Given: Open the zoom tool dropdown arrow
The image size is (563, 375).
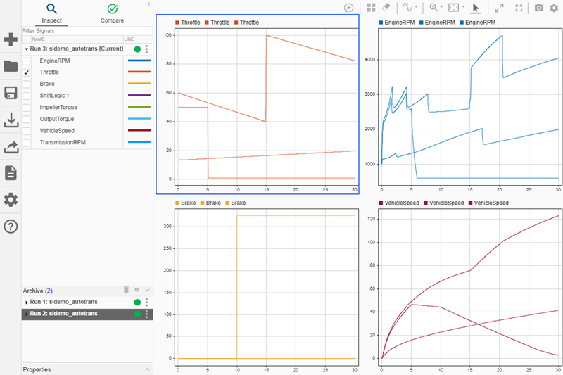Looking at the screenshot, I should coord(441,7).
